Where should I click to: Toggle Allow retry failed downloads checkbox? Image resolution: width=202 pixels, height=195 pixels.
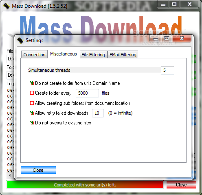[x=32, y=113]
